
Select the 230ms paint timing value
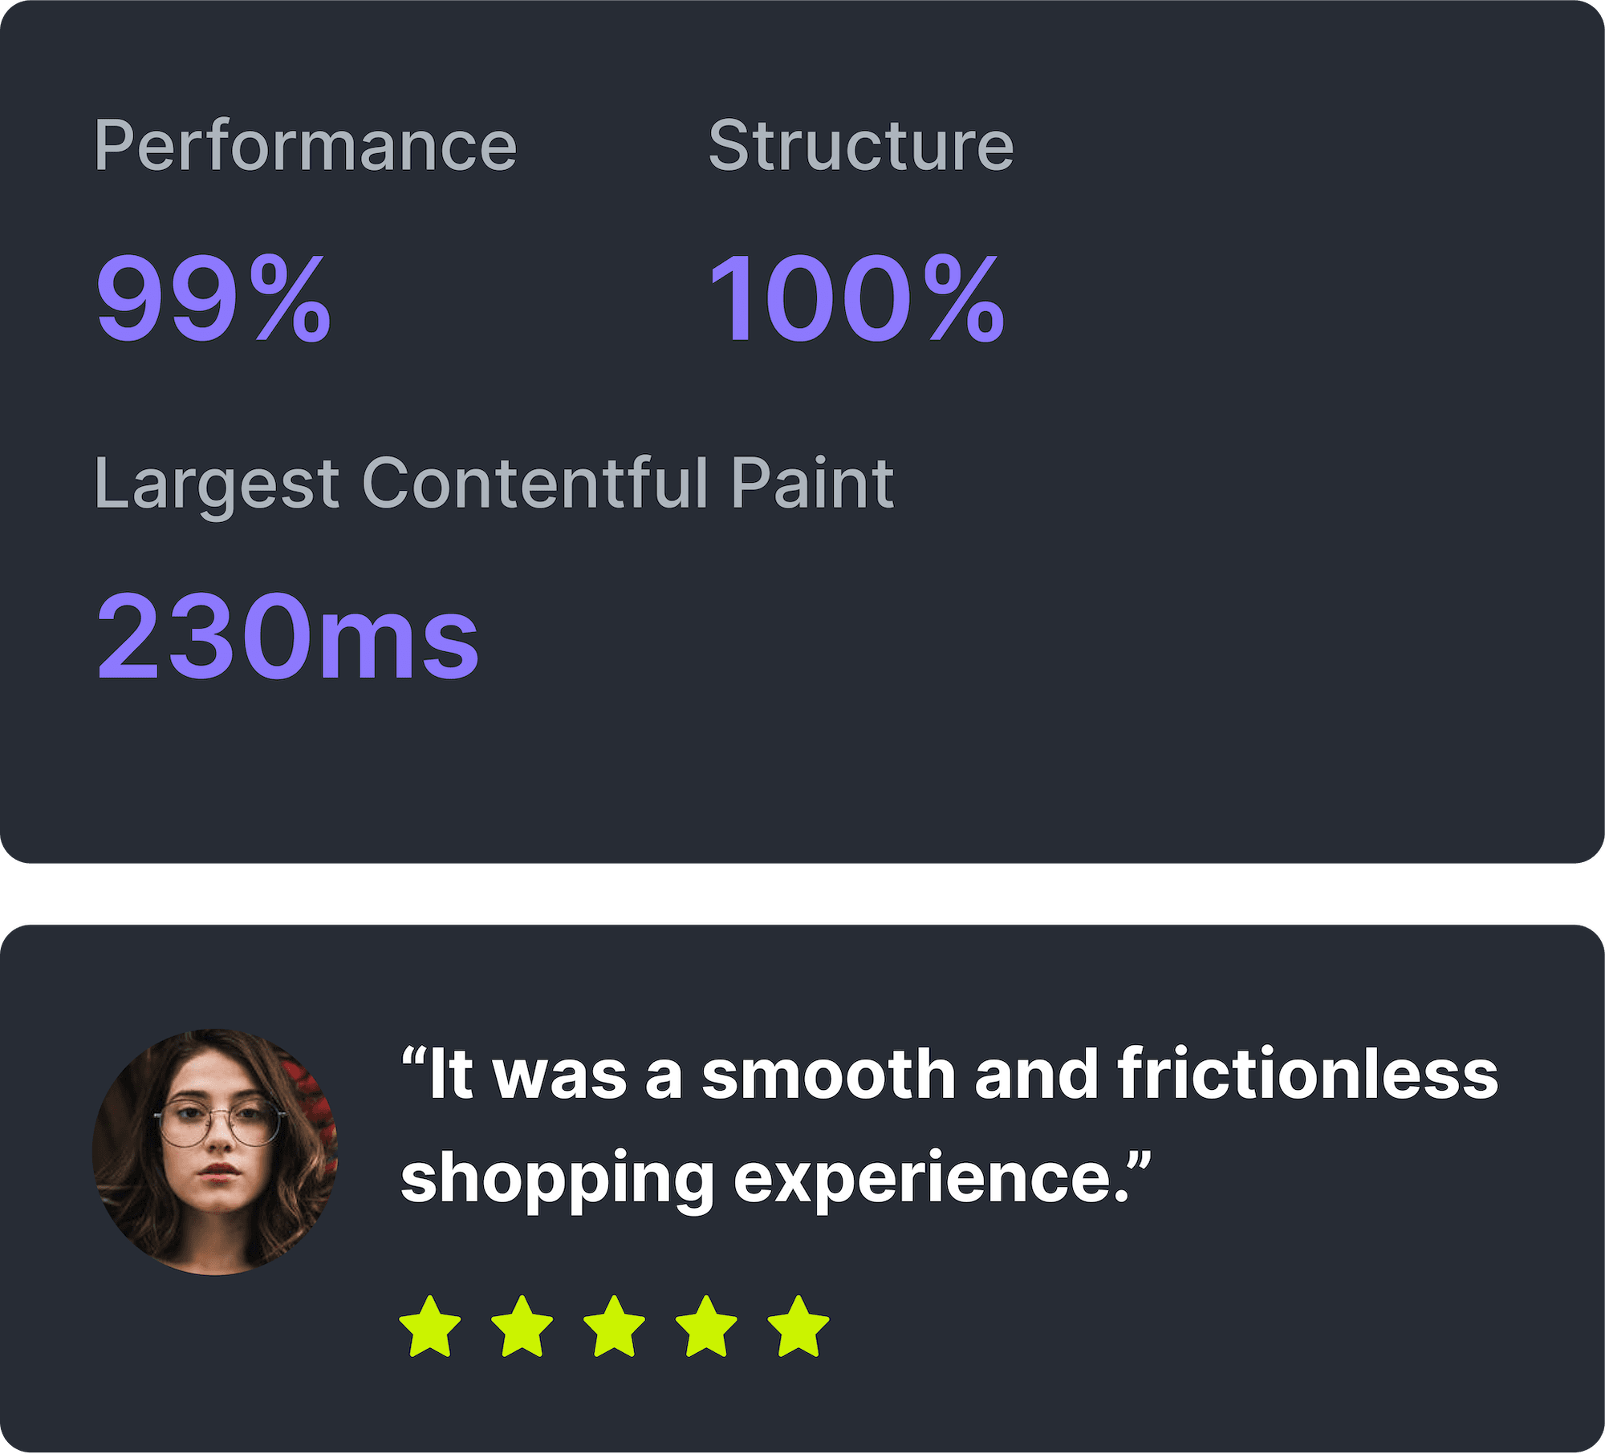[287, 637]
